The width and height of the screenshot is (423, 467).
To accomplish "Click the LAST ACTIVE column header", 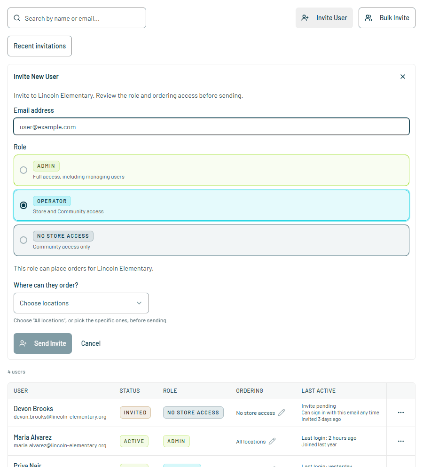I will tap(318, 391).
